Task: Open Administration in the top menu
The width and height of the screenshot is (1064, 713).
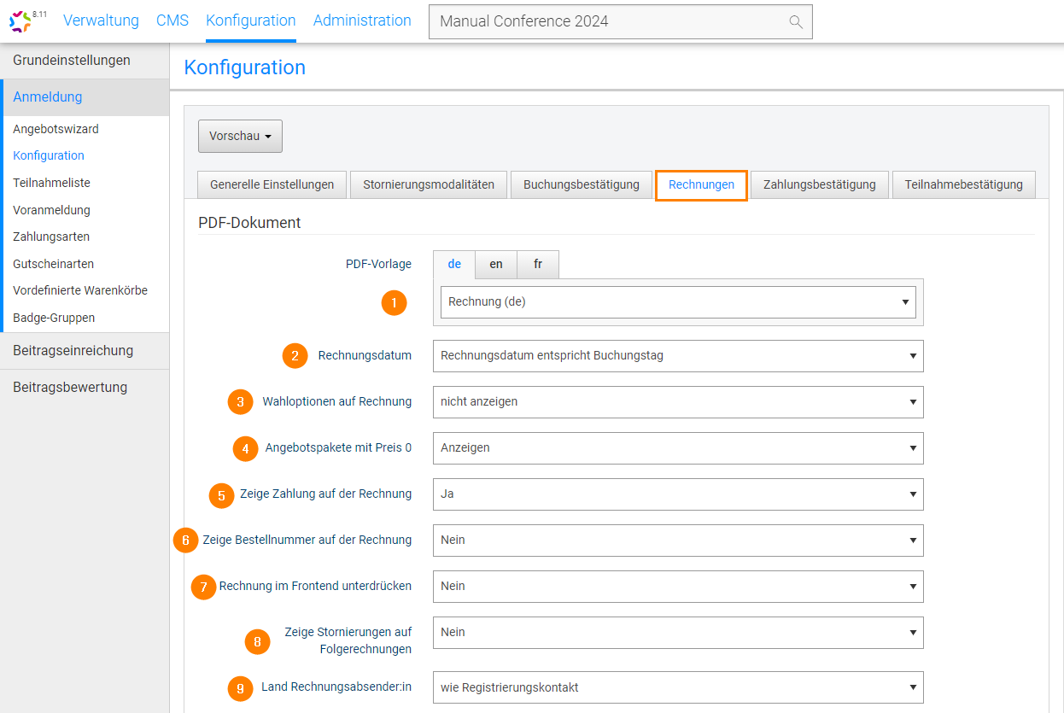Action: [362, 20]
